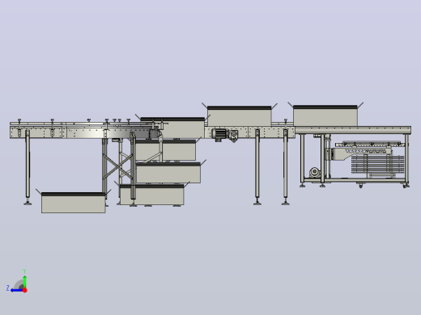Select the leftmost conveyor support leg

(x=28, y=167)
